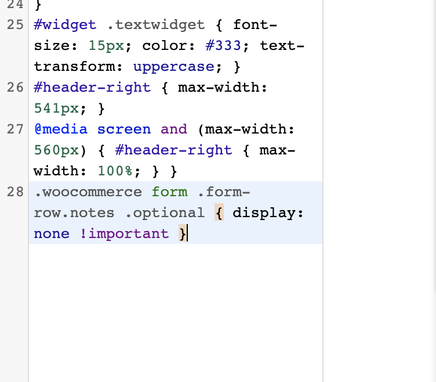Click the highlighted opening curly brace on line 28
The width and height of the screenshot is (436, 382).
219,213
